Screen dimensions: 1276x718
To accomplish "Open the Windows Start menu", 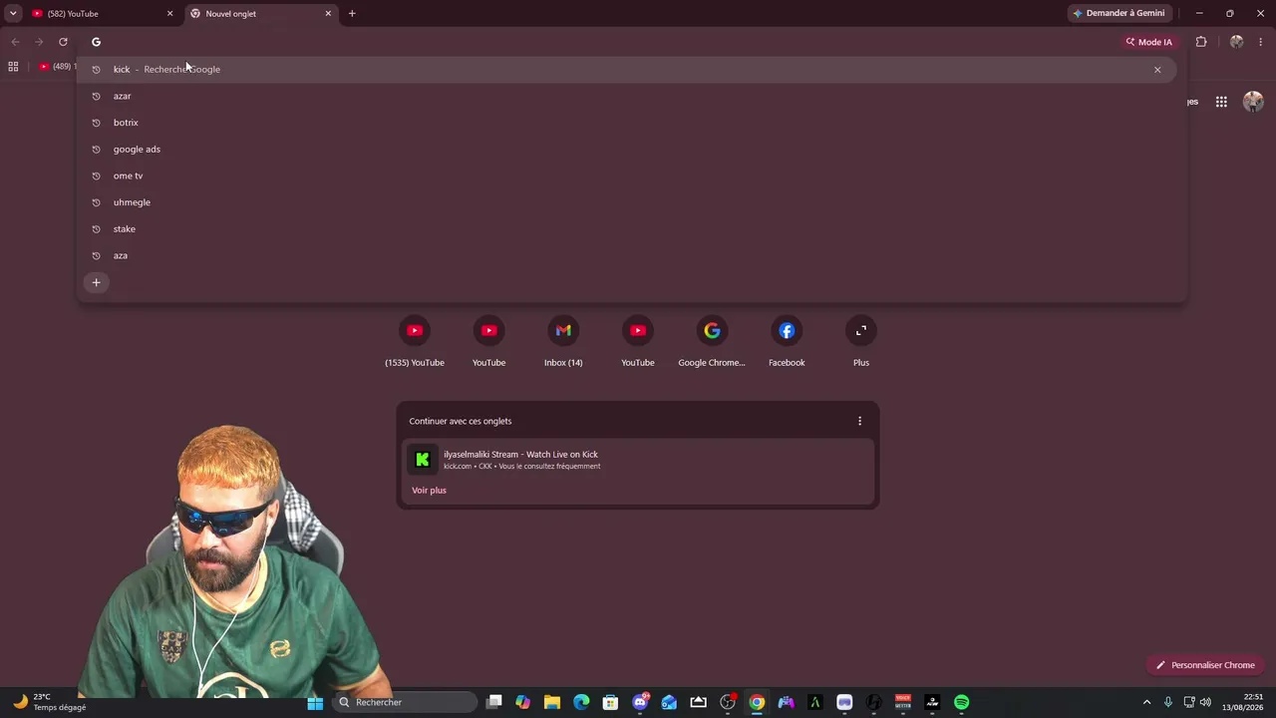I will (x=315, y=703).
